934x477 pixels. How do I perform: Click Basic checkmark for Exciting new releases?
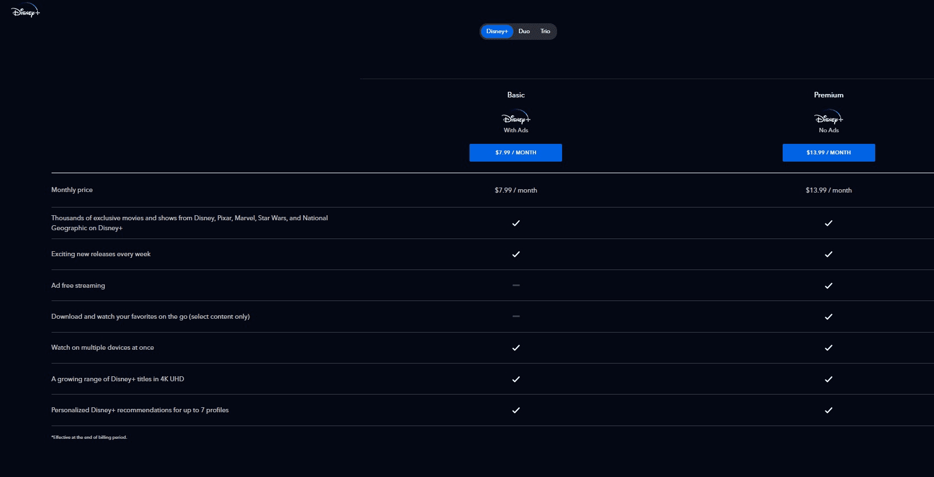click(x=516, y=254)
